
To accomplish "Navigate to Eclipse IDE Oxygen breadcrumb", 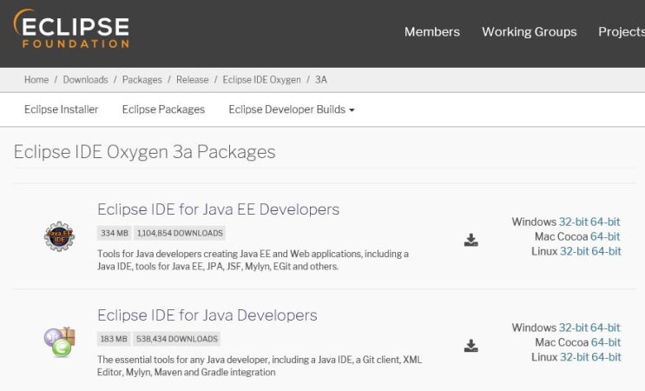I will 261,80.
